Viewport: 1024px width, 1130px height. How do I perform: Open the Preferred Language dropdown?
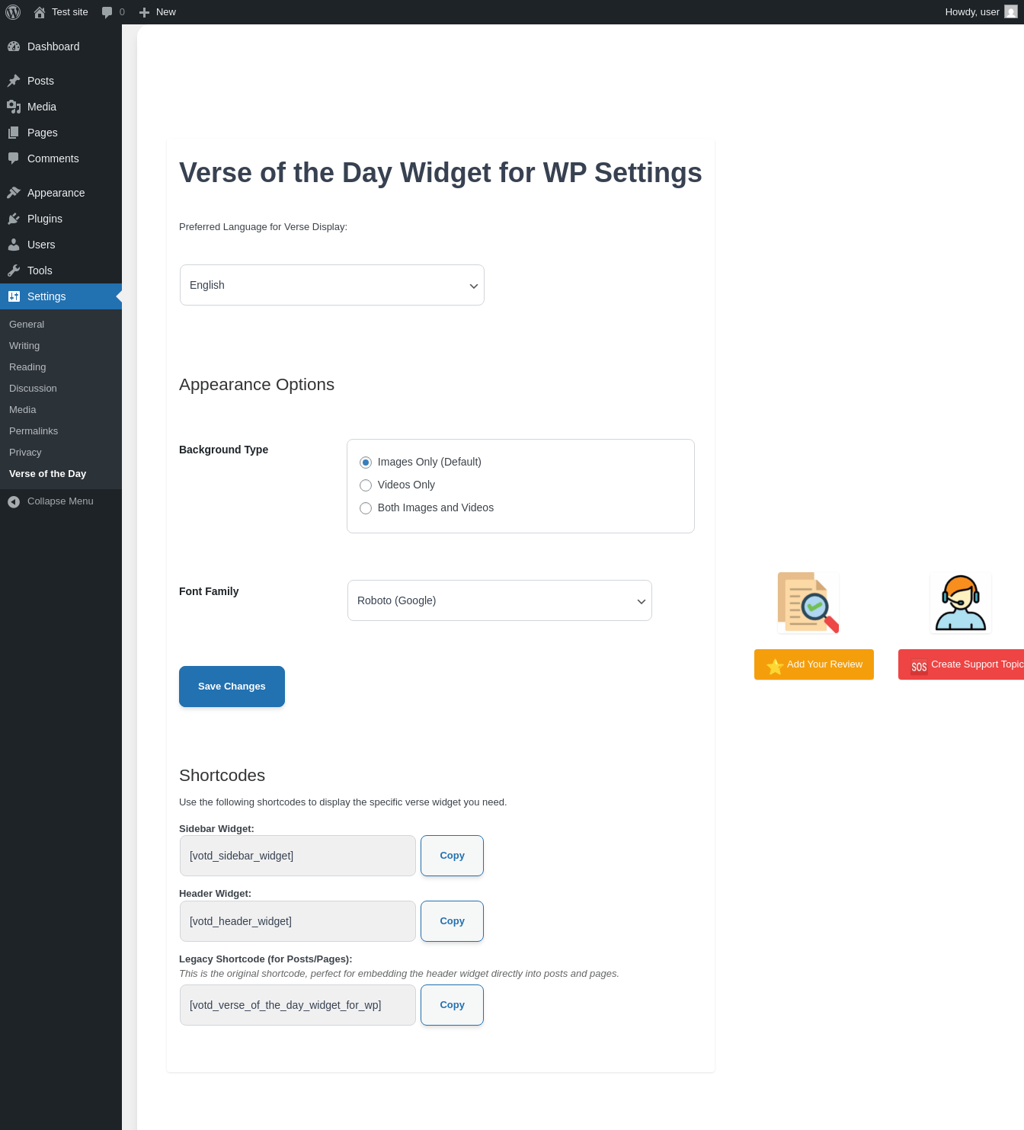(332, 285)
